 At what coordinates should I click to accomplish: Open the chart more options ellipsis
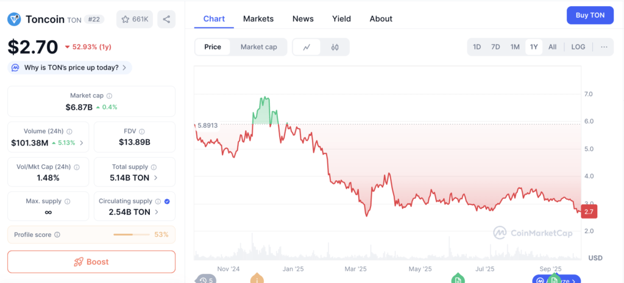click(x=604, y=47)
